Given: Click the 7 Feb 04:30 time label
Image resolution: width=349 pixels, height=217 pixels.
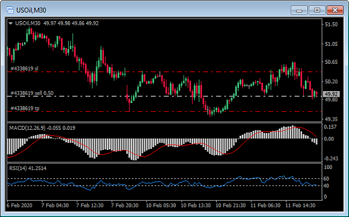Looking at the screenshot, I should pos(55,205).
